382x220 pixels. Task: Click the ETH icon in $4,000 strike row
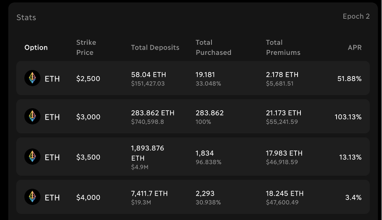click(32, 197)
